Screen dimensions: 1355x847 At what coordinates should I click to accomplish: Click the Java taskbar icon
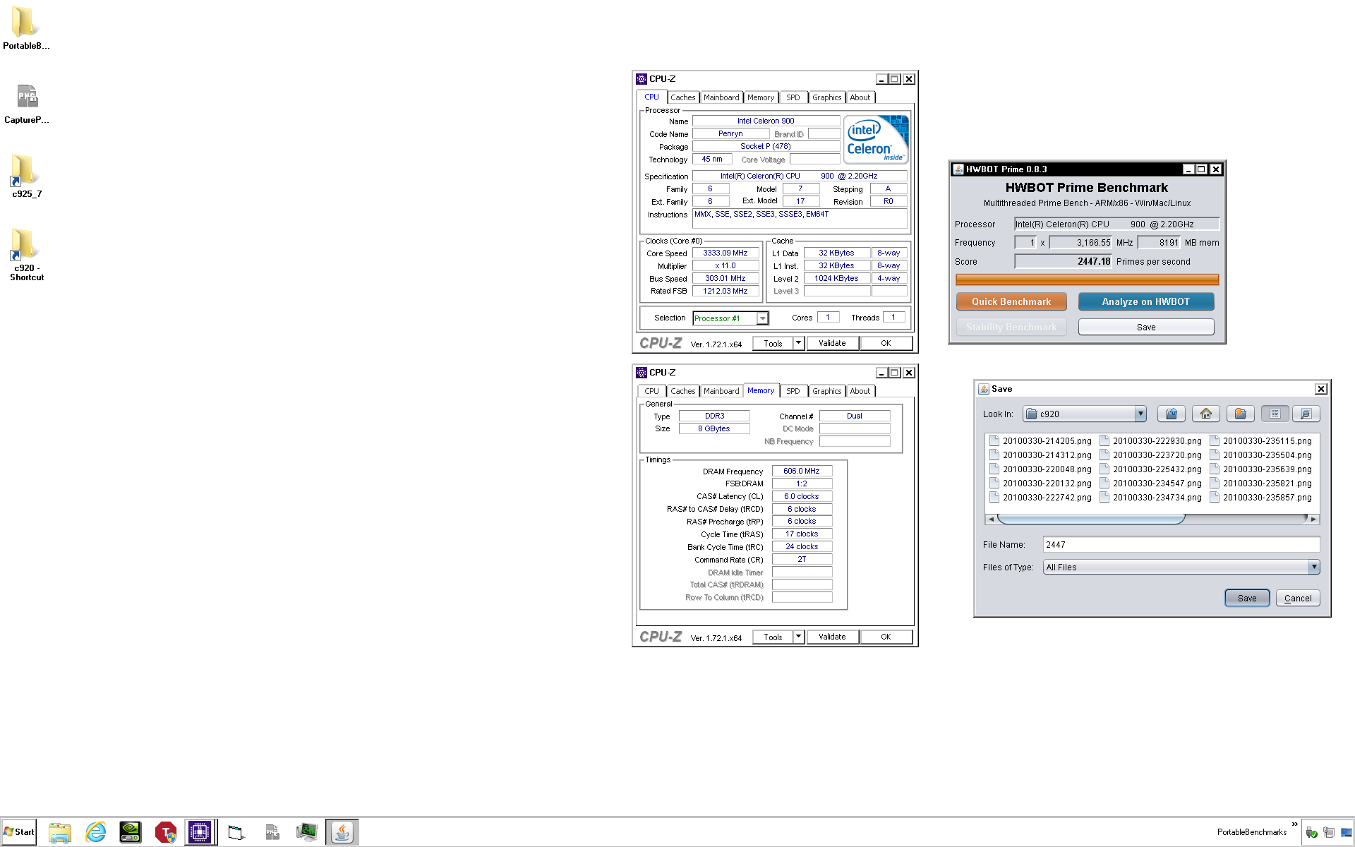[342, 833]
